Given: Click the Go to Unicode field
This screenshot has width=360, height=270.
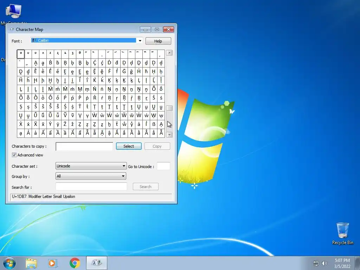Looking at the screenshot, I should point(163,166).
